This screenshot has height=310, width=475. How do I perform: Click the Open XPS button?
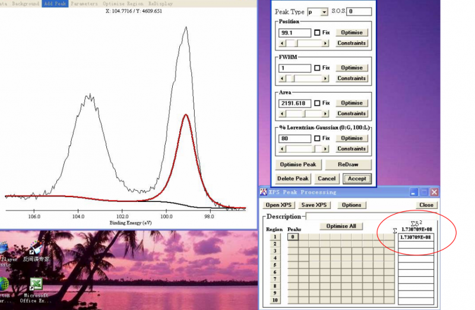(x=278, y=205)
